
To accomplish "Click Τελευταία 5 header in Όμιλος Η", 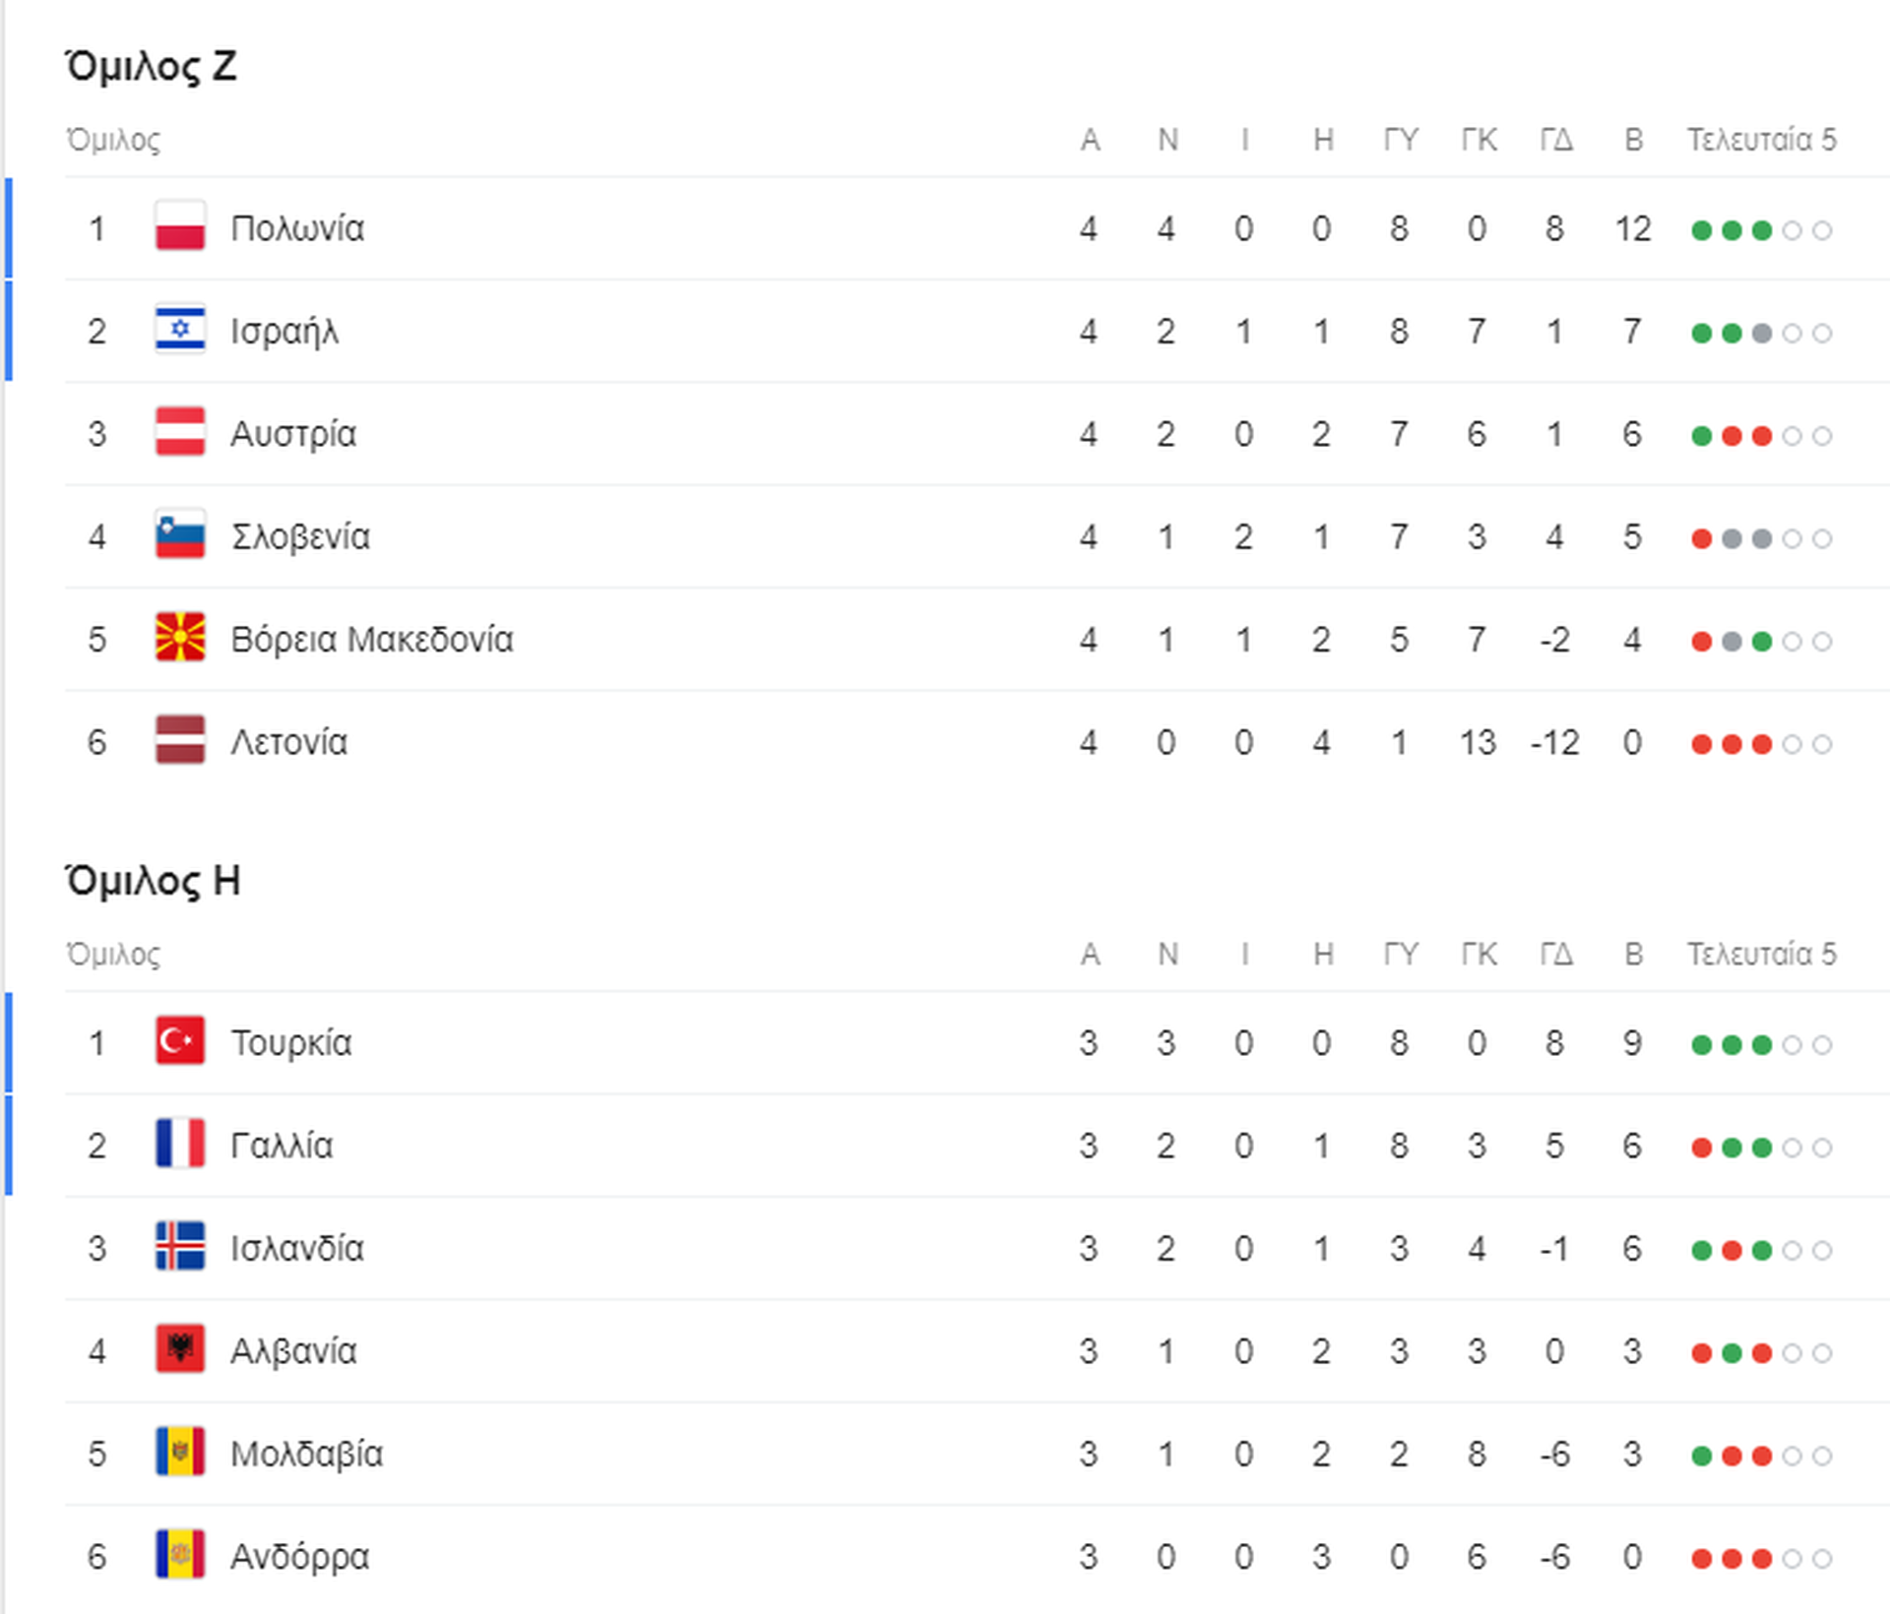I will [1761, 954].
